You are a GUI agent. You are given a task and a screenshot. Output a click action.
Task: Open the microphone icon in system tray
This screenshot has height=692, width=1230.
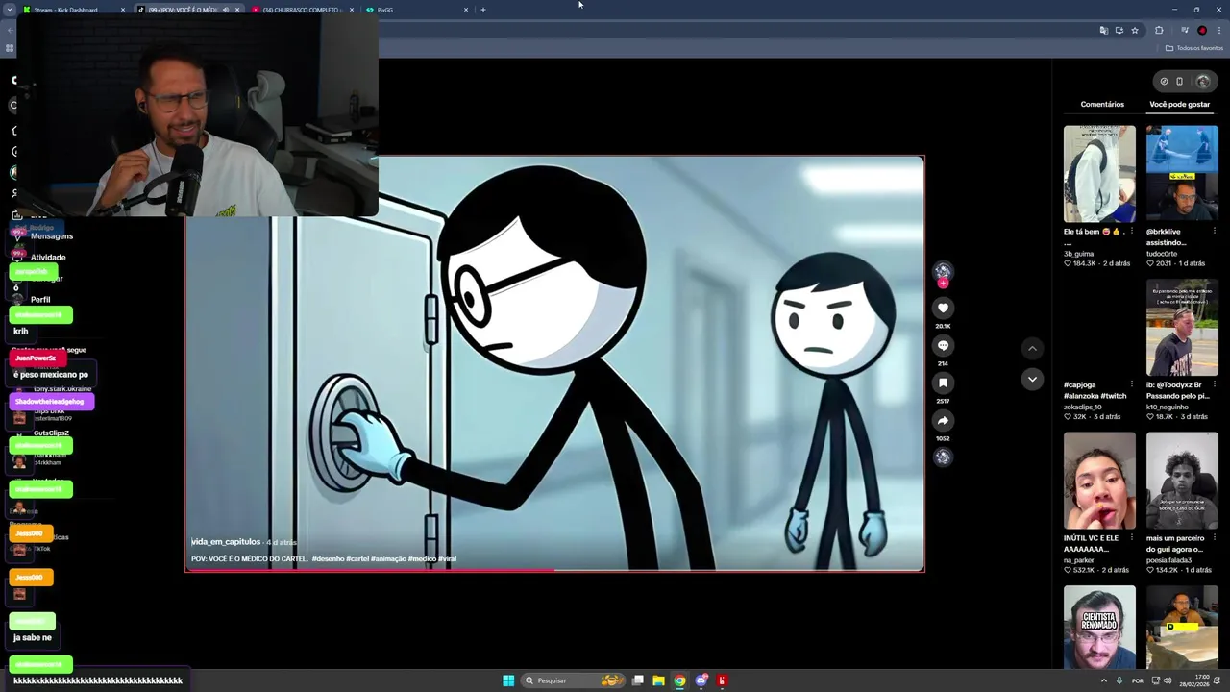click(x=1119, y=680)
